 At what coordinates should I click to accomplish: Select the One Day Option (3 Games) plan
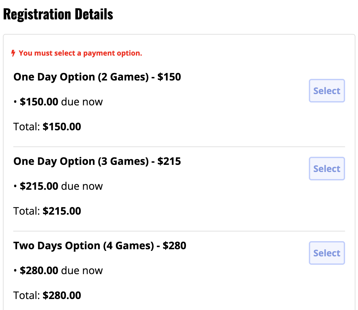[327, 169]
